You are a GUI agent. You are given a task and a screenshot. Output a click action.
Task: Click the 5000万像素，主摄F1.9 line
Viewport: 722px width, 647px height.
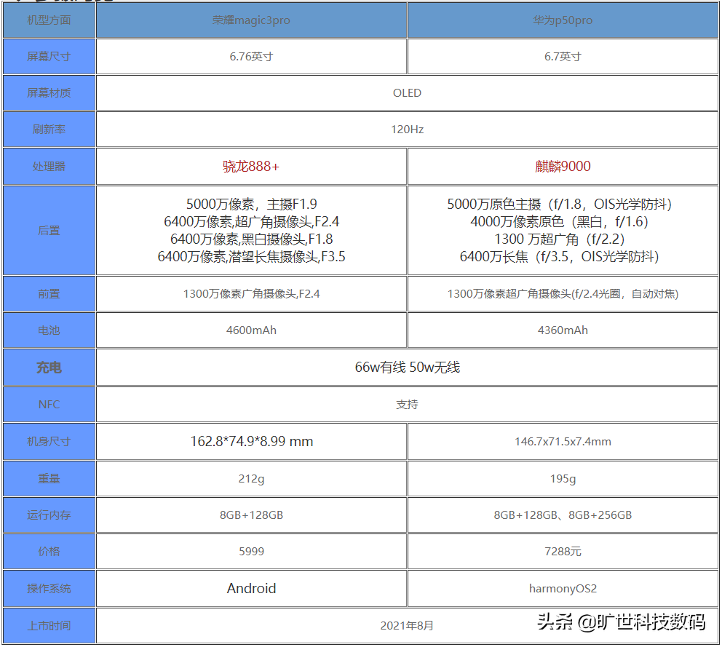[x=251, y=204]
